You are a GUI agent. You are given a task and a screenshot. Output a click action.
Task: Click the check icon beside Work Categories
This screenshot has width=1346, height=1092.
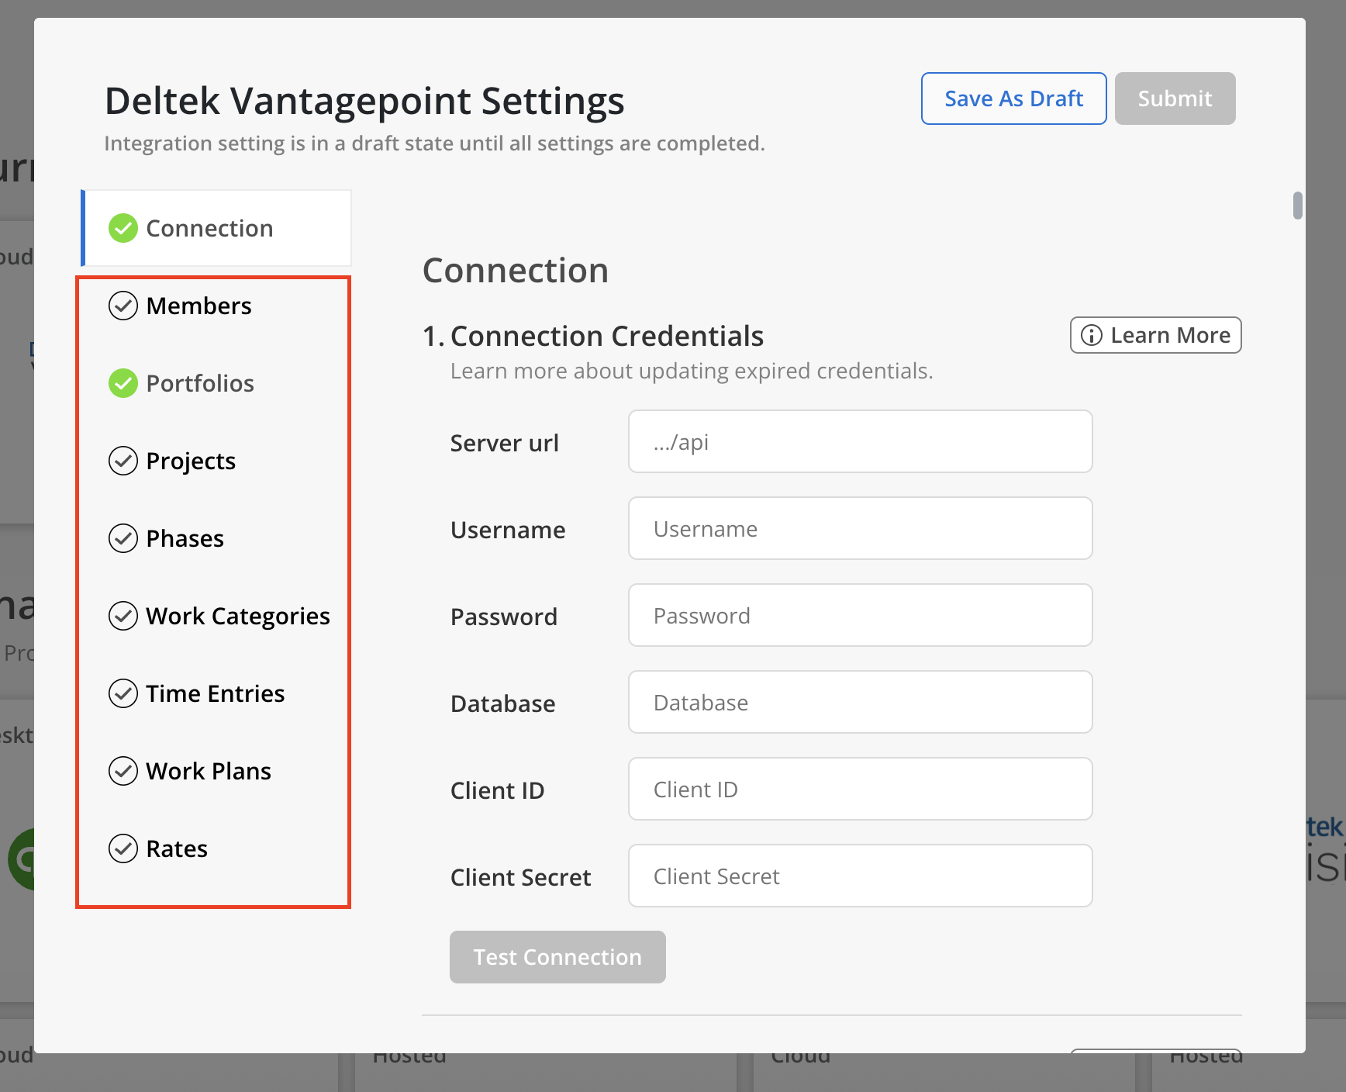coord(123,616)
